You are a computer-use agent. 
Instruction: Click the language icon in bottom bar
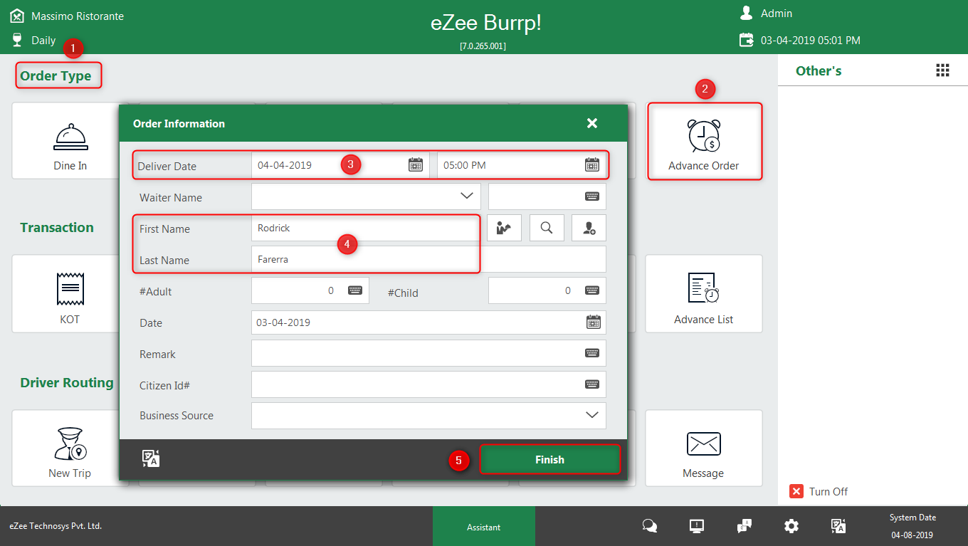coord(839,526)
